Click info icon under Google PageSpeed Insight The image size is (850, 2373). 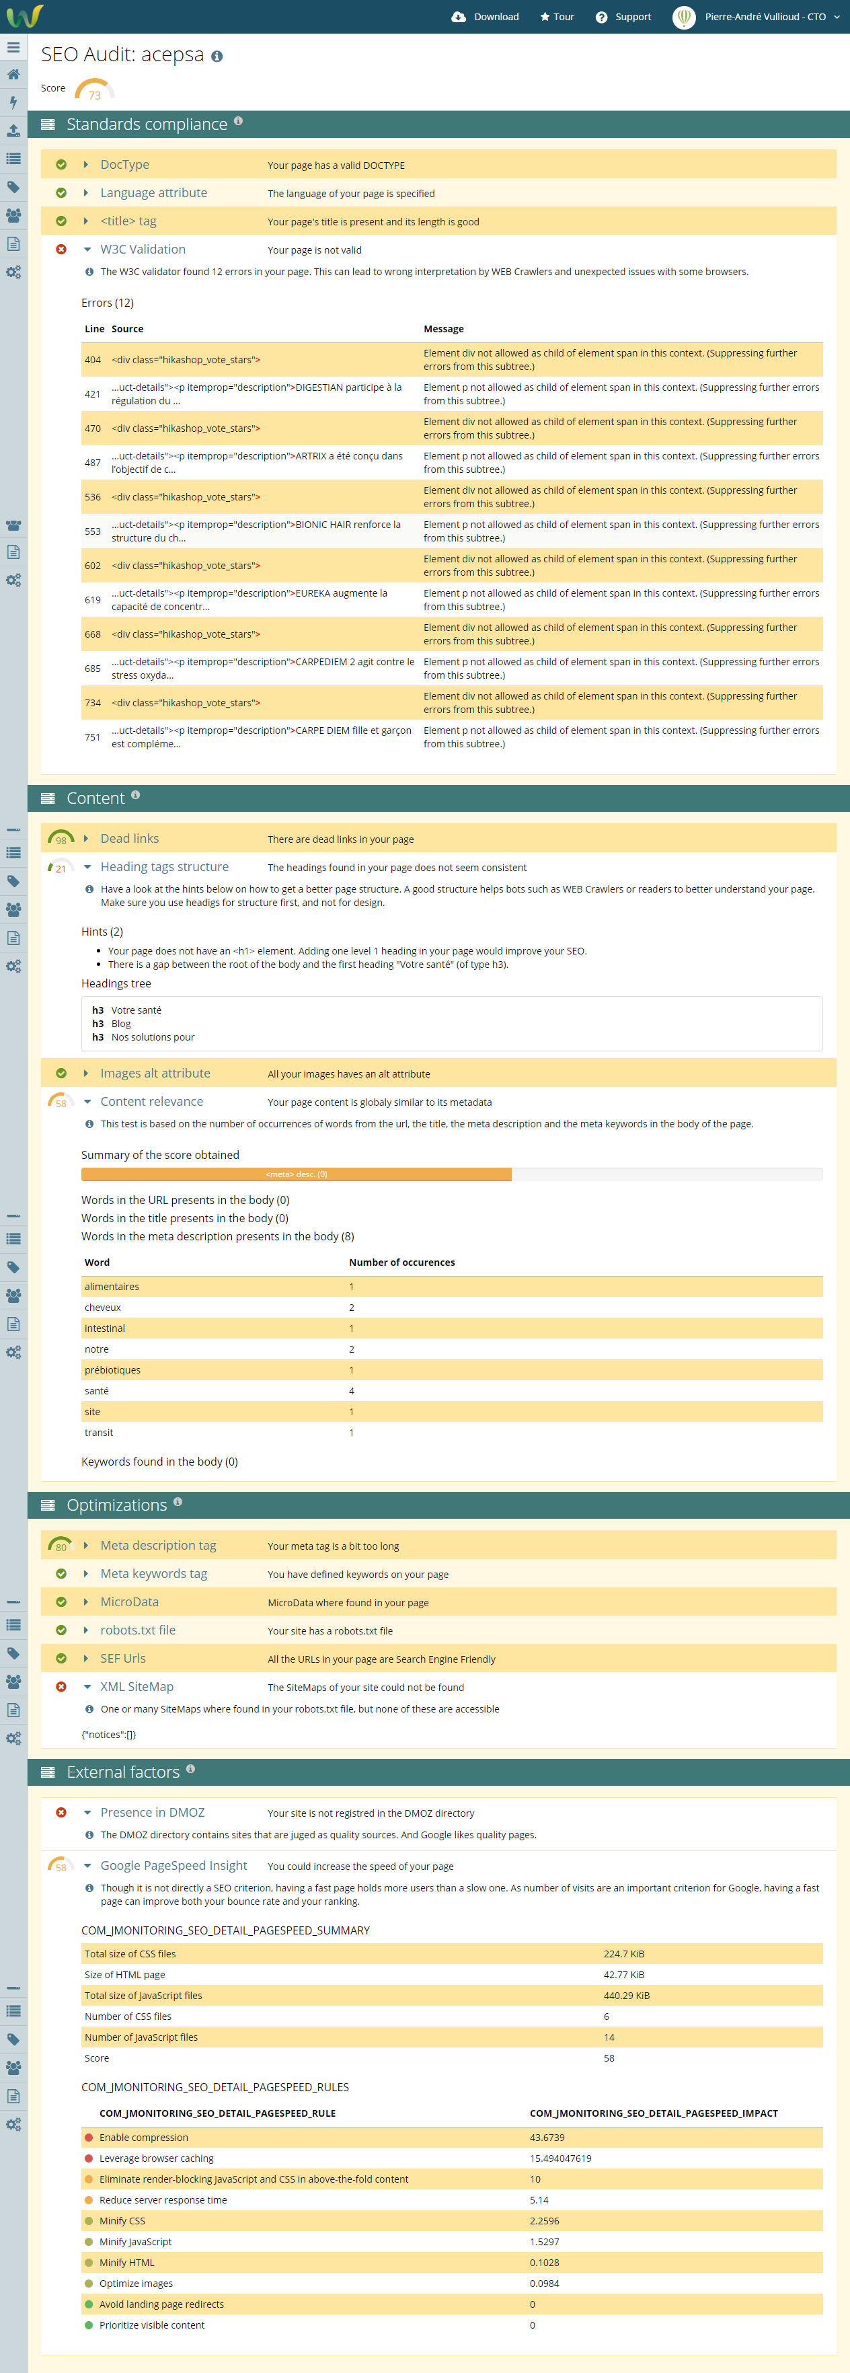[x=89, y=1887]
